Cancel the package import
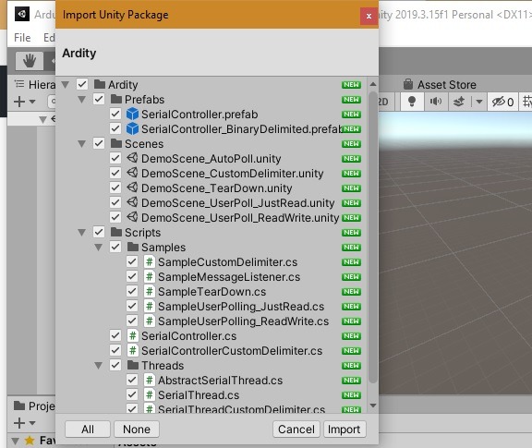532x448 pixels. [x=296, y=430]
